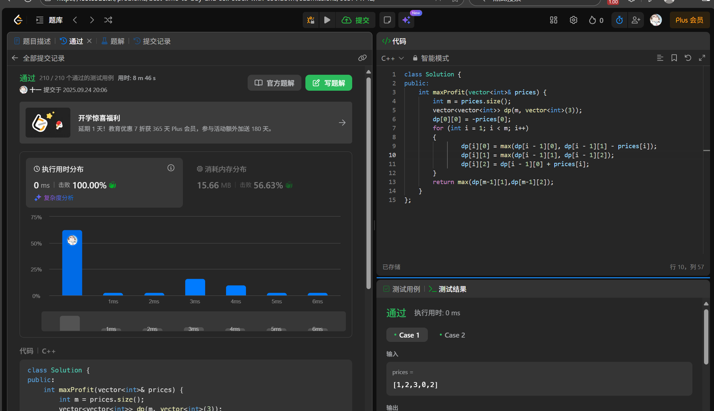Switch to memory distribution panel
This screenshot has height=411, width=714.
coord(222,169)
